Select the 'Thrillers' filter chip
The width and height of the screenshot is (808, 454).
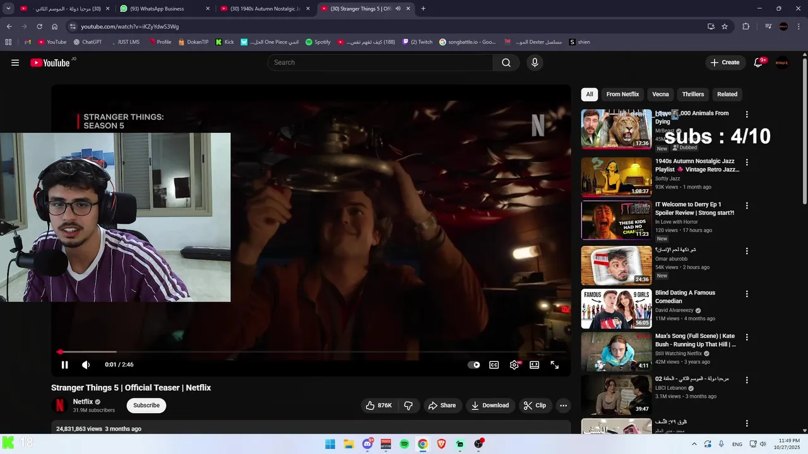coord(693,94)
